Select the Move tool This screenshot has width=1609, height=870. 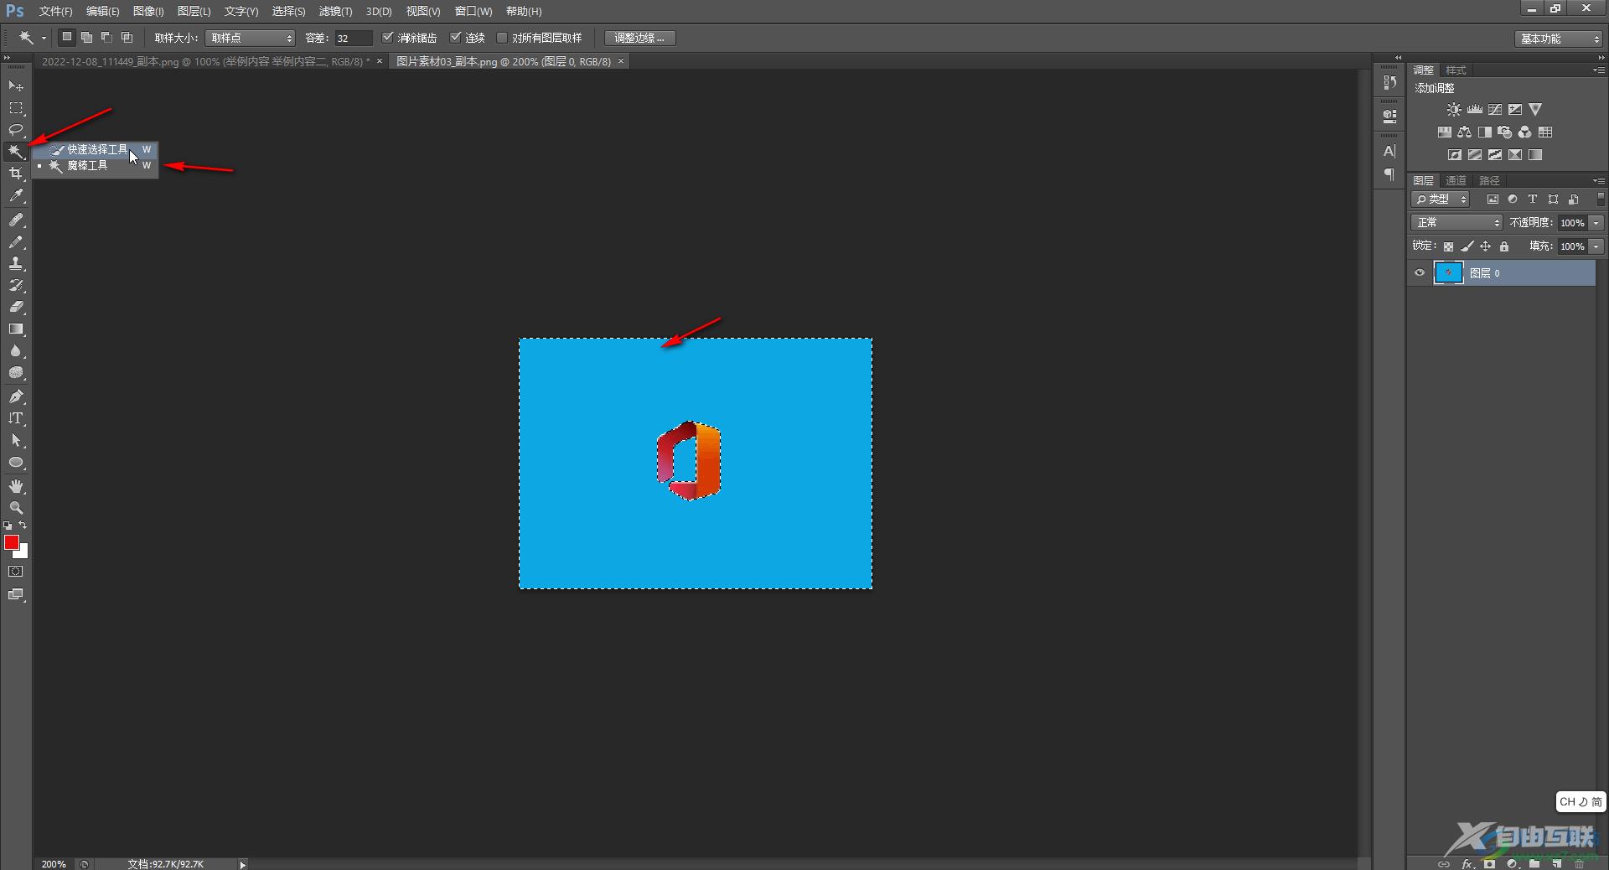click(x=16, y=86)
